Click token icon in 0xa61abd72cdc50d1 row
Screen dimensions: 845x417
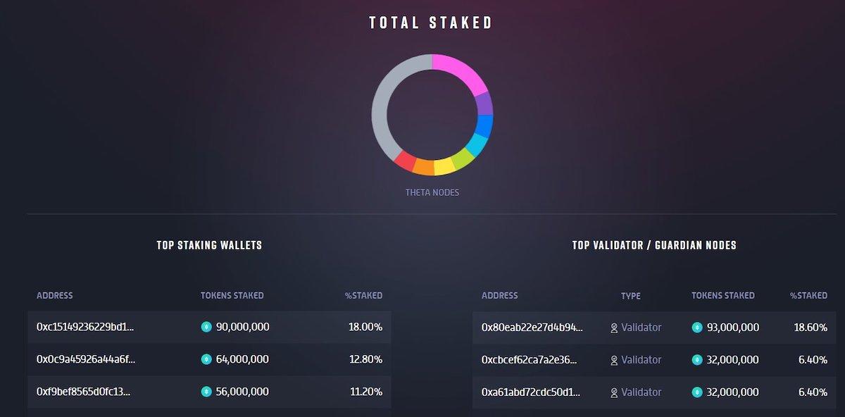click(697, 392)
